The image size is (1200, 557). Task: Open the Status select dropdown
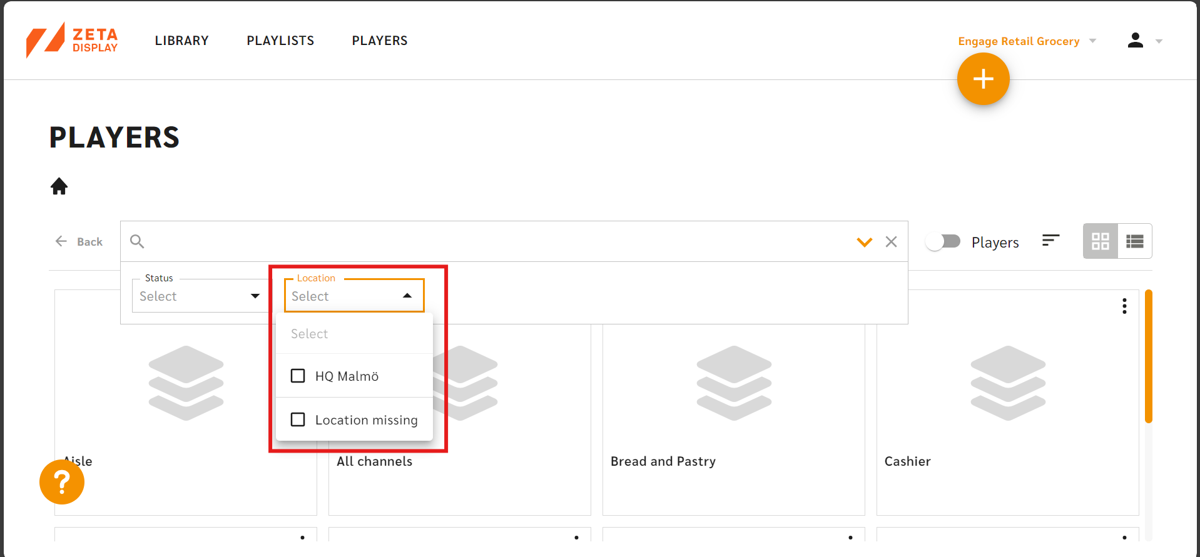click(200, 296)
